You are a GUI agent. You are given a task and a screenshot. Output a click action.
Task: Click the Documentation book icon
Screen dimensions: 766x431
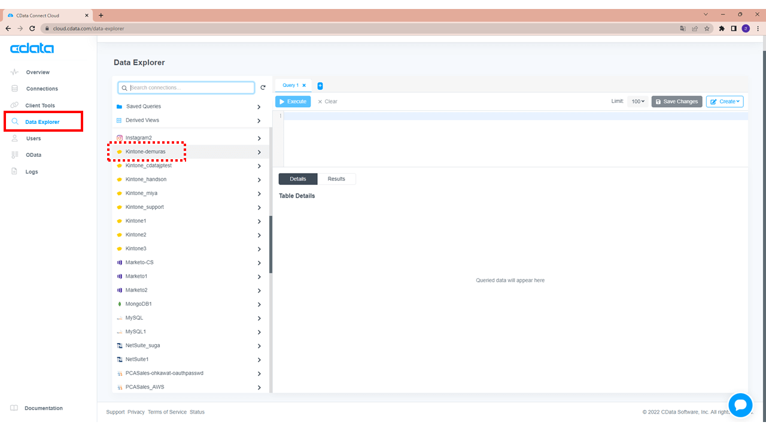coord(14,408)
